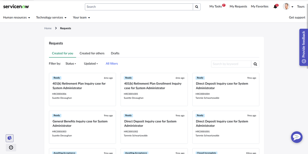Viewport: 308px width, 154px height.
Task: Open the user profile dropdown arrow
Action: (292, 7)
